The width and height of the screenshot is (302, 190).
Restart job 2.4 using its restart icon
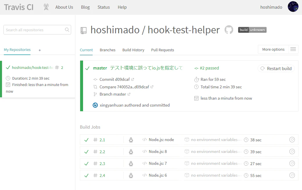pos(292,176)
